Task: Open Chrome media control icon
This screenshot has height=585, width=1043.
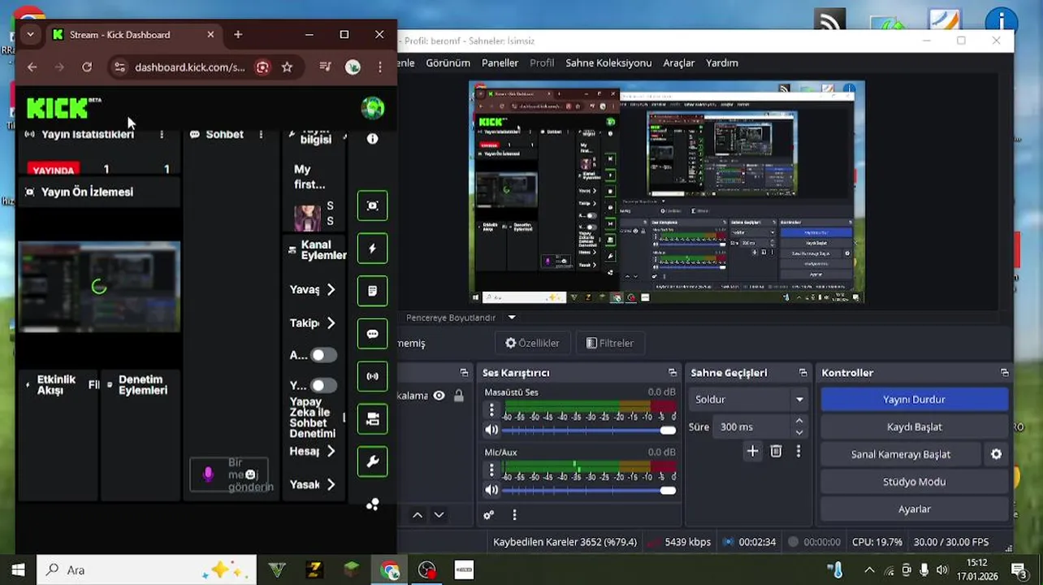Action: pyautogui.click(x=325, y=67)
